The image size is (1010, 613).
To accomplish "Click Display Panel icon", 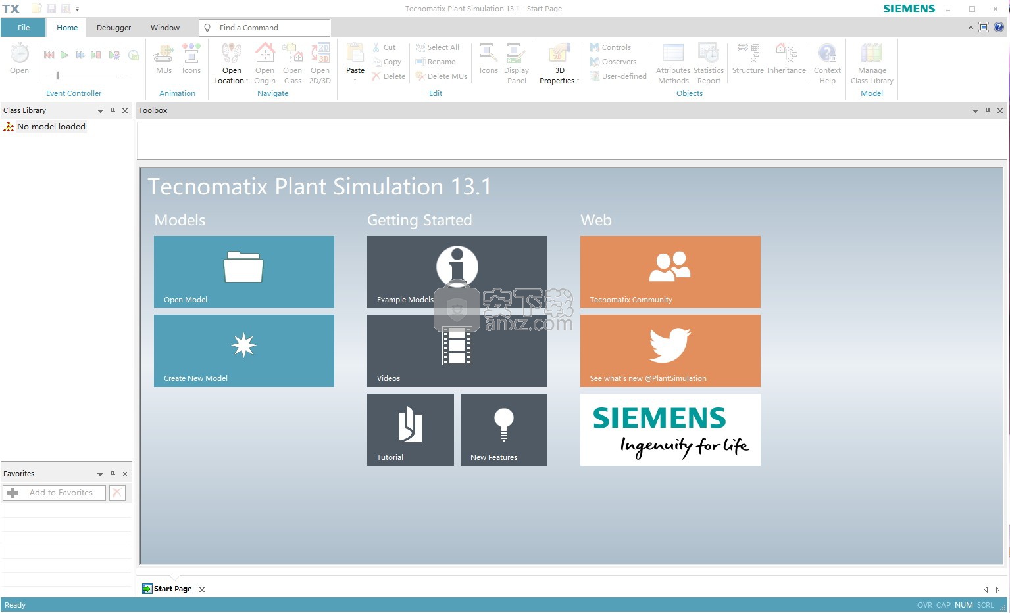I will click(x=517, y=64).
